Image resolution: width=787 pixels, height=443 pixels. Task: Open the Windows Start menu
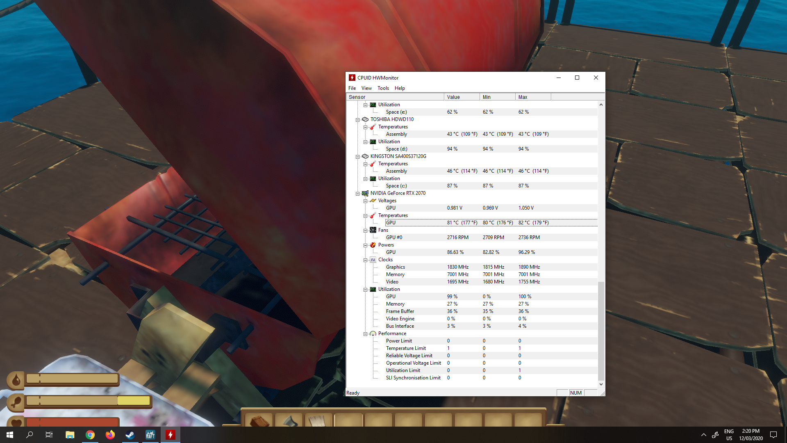click(10, 435)
